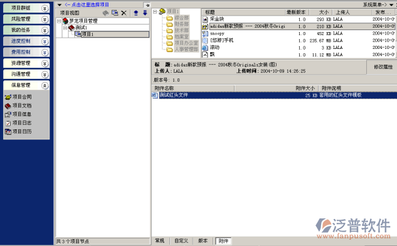Select the snoopy document row
Image resolution: width=397 pixels, height=246 pixels.
pyautogui.click(x=299, y=33)
